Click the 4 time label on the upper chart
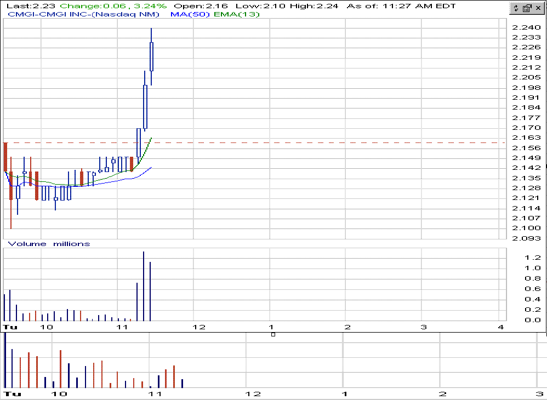The width and height of the screenshot is (547, 400). click(501, 327)
